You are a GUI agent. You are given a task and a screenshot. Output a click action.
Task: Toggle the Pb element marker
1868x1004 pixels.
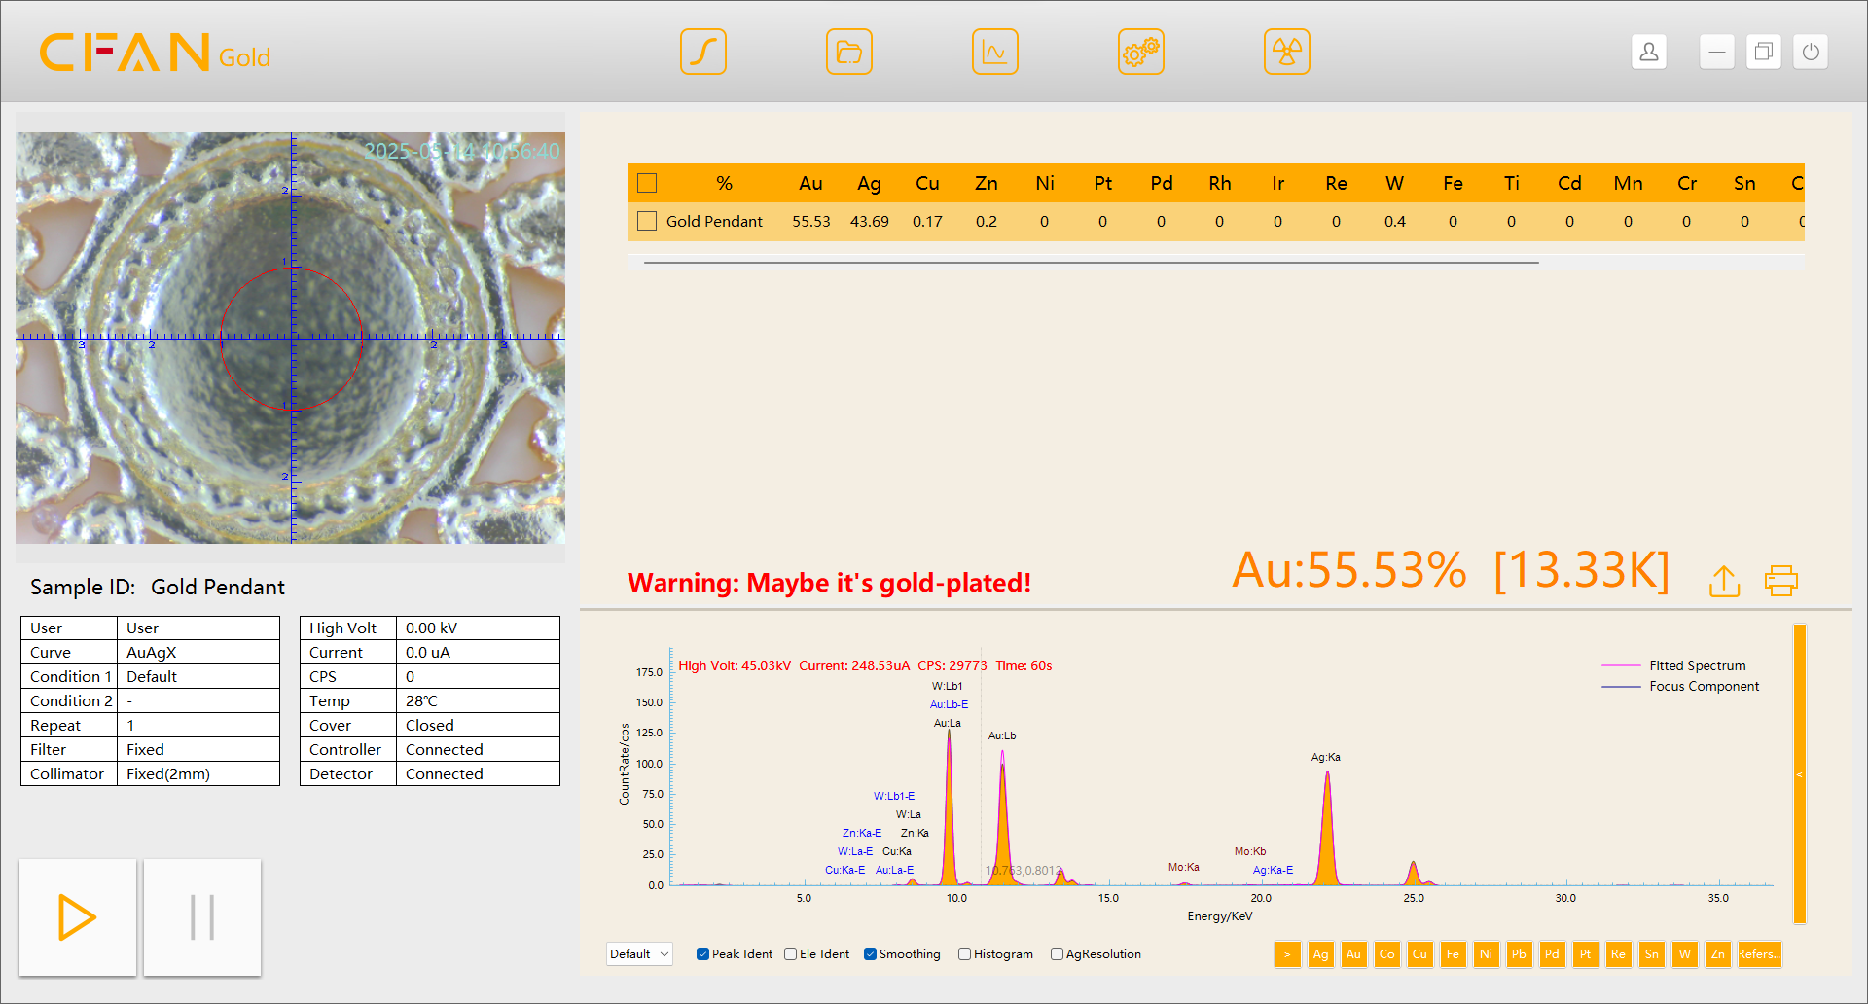point(1519,954)
